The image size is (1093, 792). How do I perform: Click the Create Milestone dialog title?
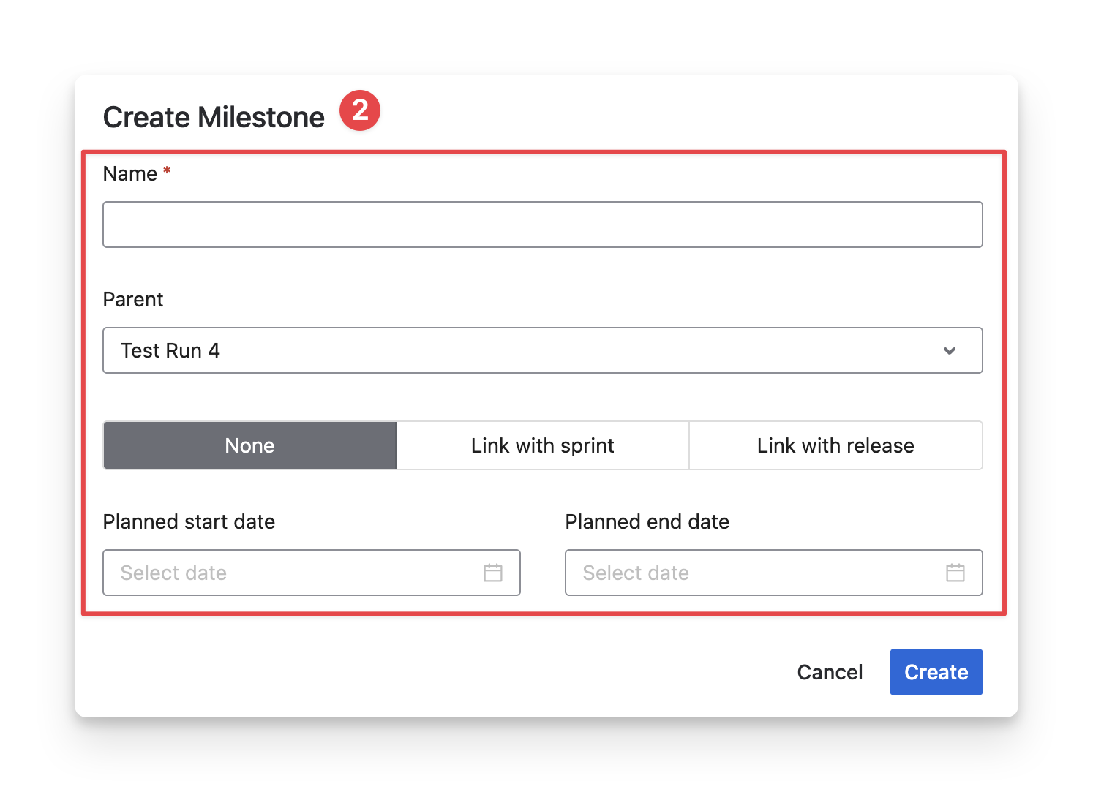coord(214,118)
